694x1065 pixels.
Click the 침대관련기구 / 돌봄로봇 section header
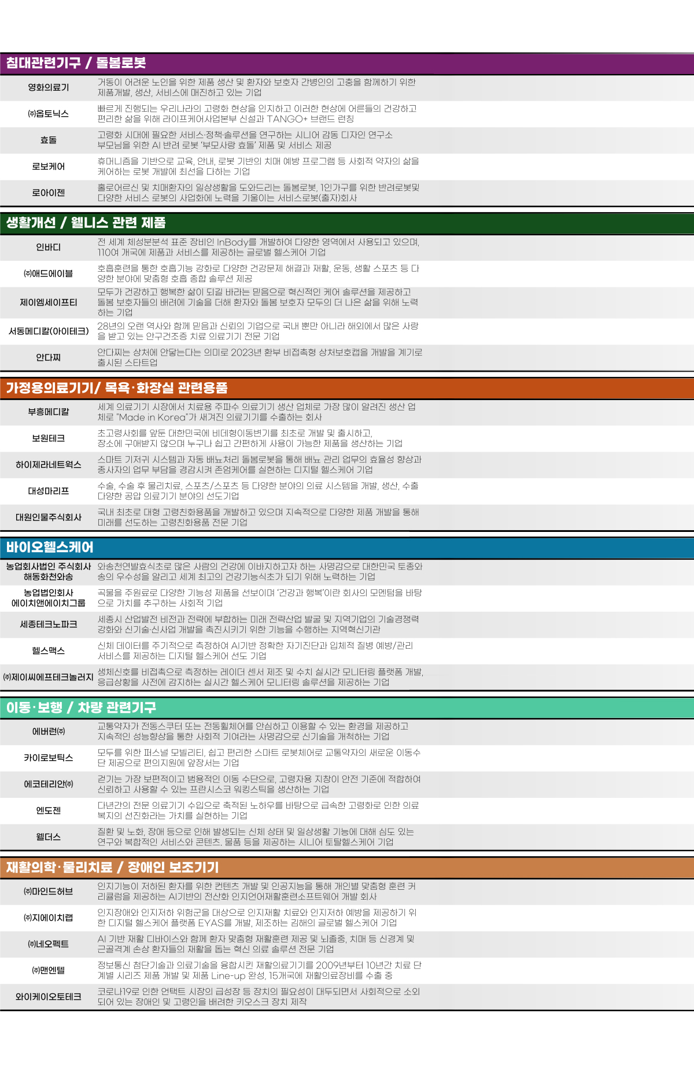click(x=76, y=63)
